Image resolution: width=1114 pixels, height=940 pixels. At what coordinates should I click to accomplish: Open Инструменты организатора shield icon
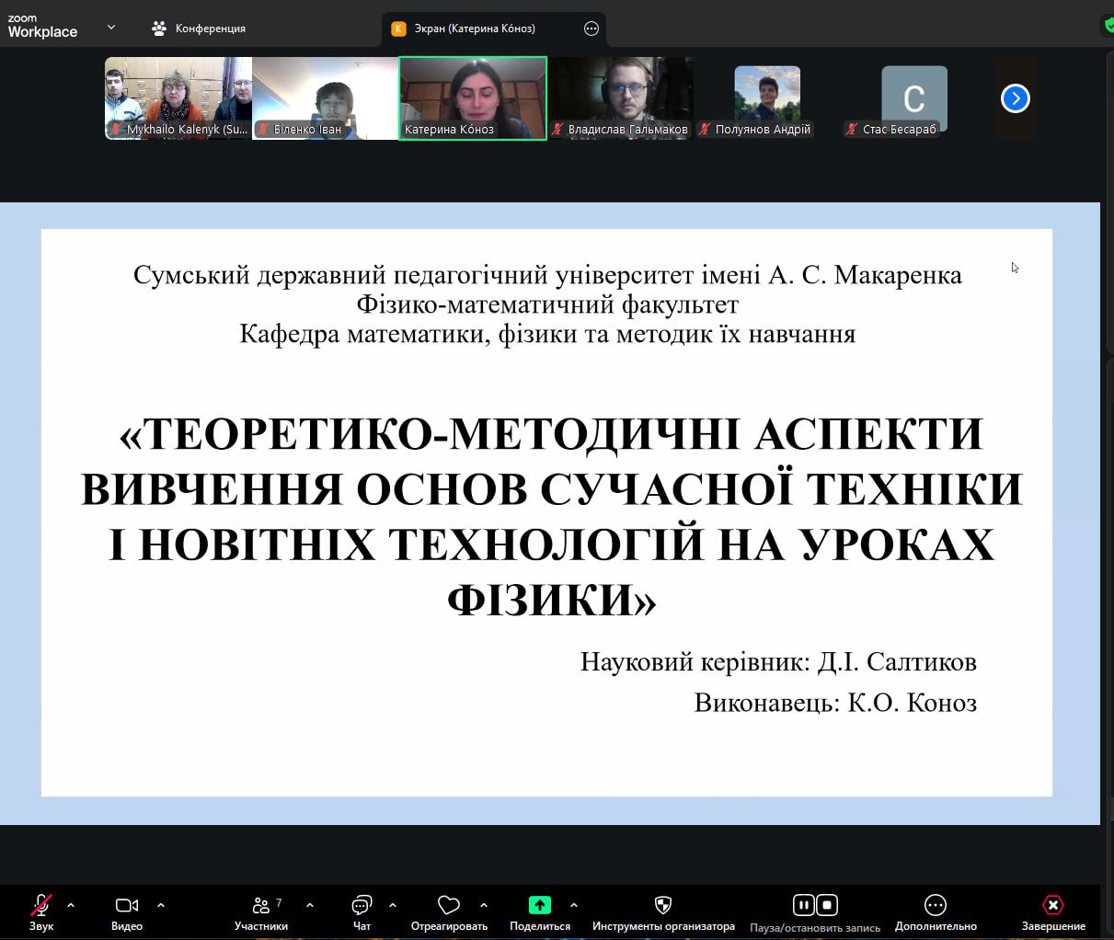662,906
